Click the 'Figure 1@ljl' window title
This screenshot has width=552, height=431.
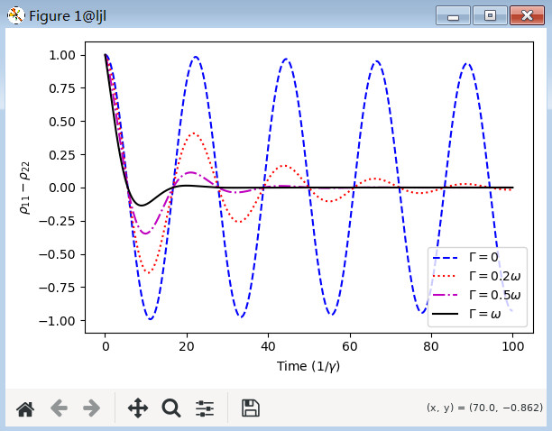click(x=68, y=16)
